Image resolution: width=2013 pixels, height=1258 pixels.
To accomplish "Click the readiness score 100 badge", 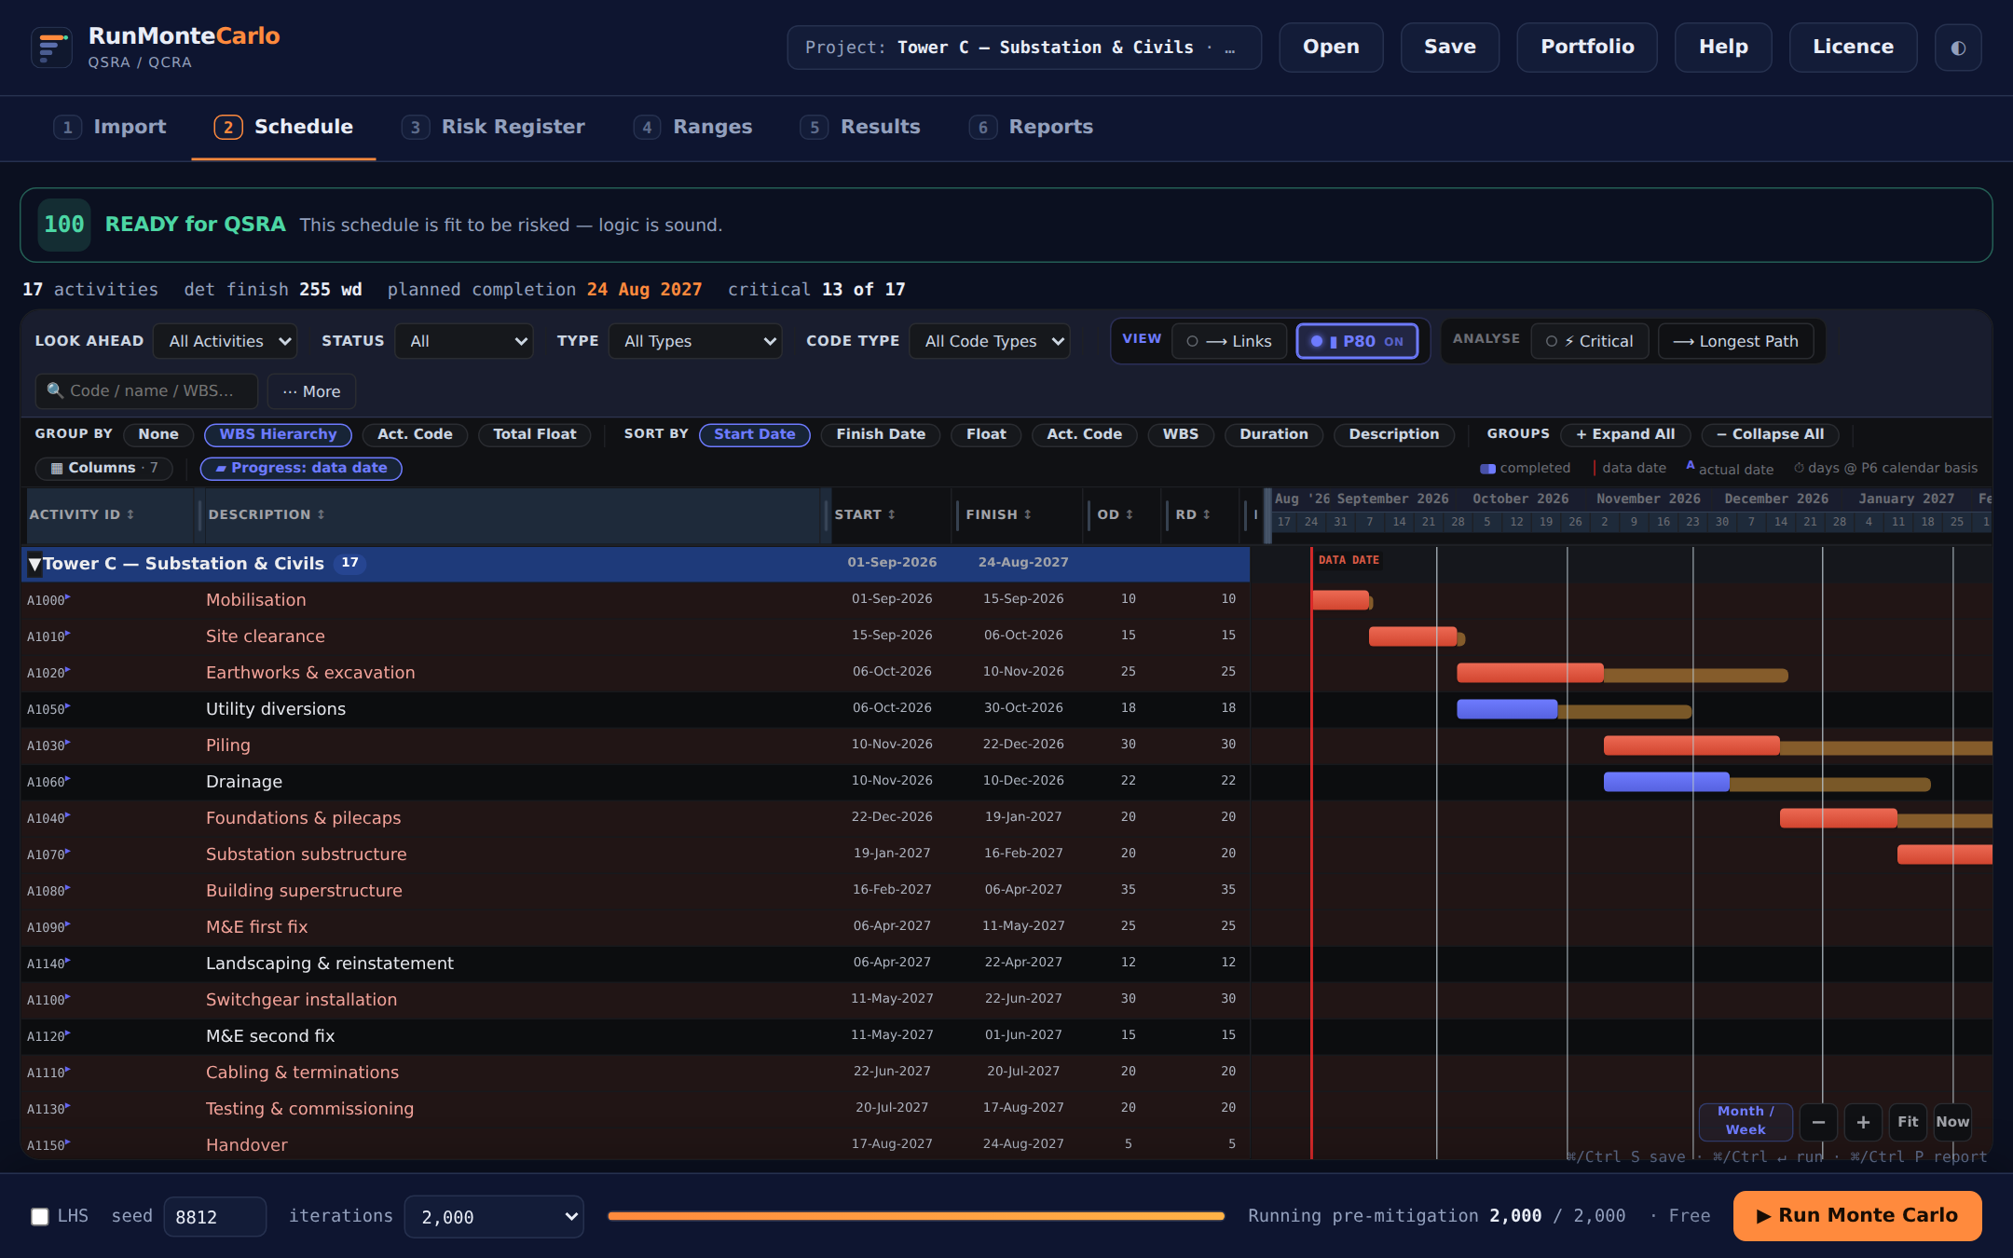I will coord(64,225).
